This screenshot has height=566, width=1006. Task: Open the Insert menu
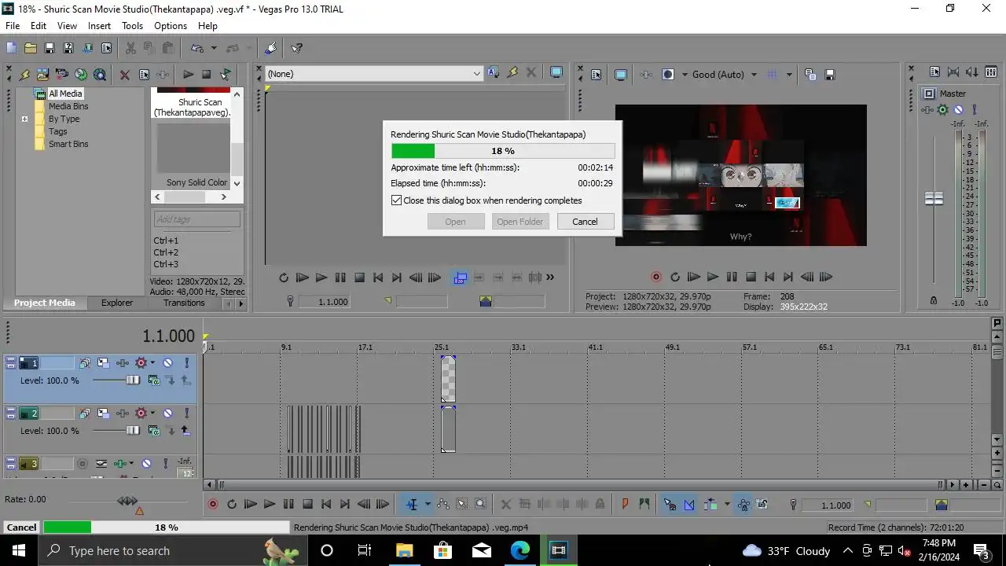pyautogui.click(x=99, y=26)
